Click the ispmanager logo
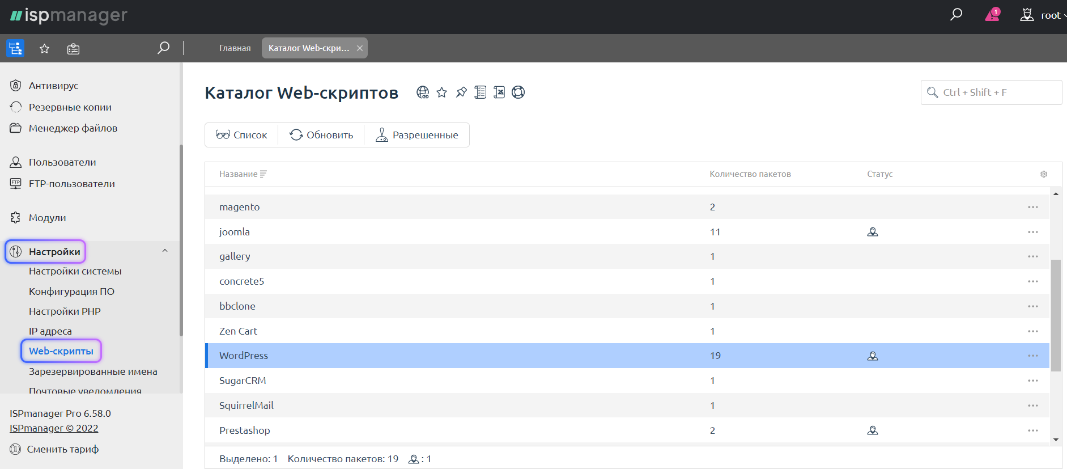Viewport: 1067px width, 469px height. [69, 15]
